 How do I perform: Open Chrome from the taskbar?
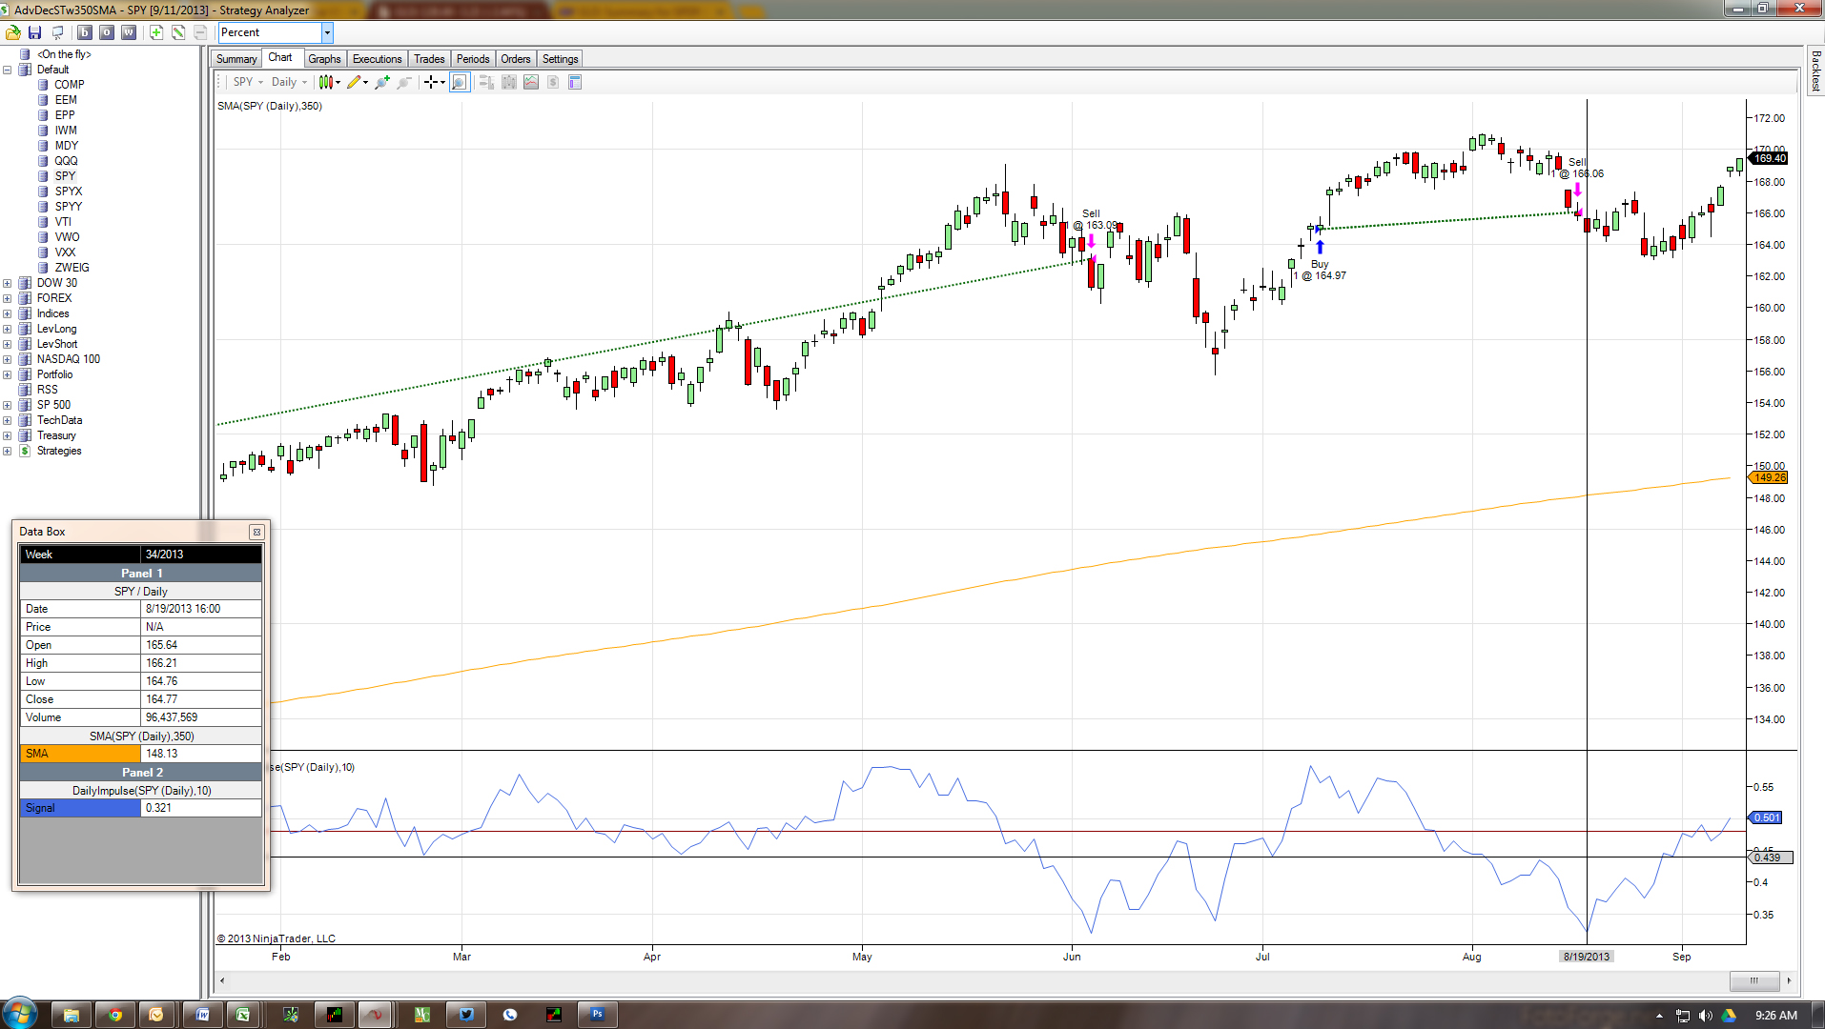click(114, 1015)
